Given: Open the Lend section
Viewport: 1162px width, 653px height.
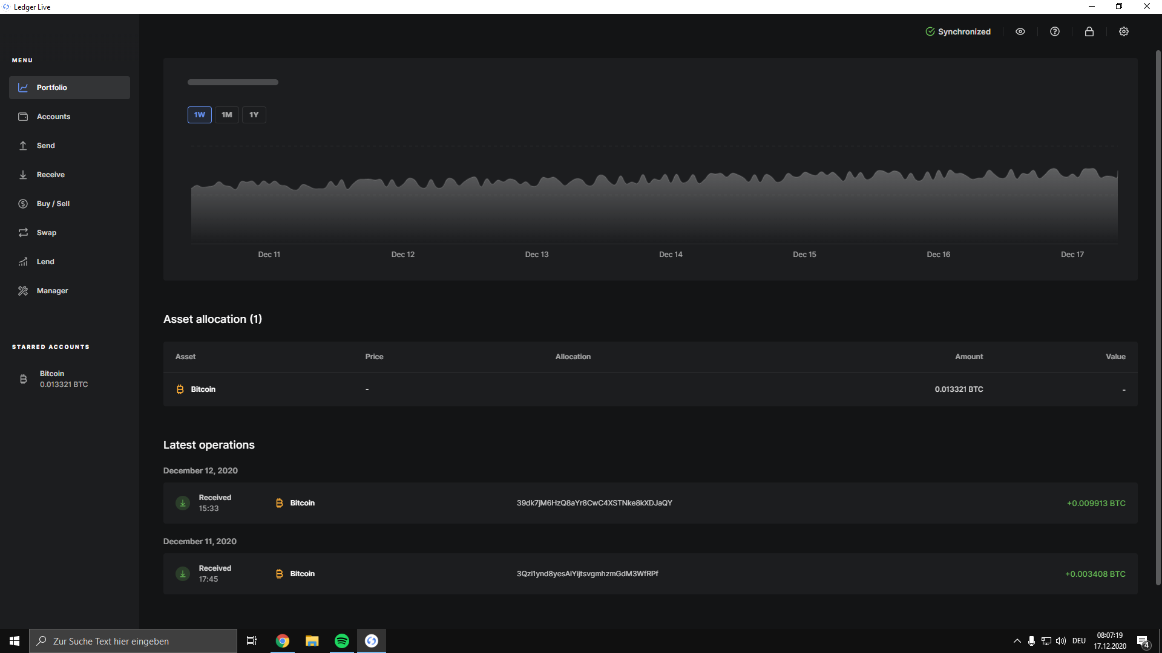Looking at the screenshot, I should (x=45, y=262).
